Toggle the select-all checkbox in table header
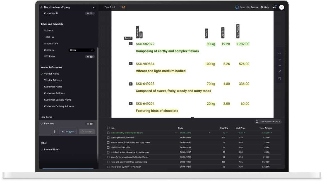 108,128
